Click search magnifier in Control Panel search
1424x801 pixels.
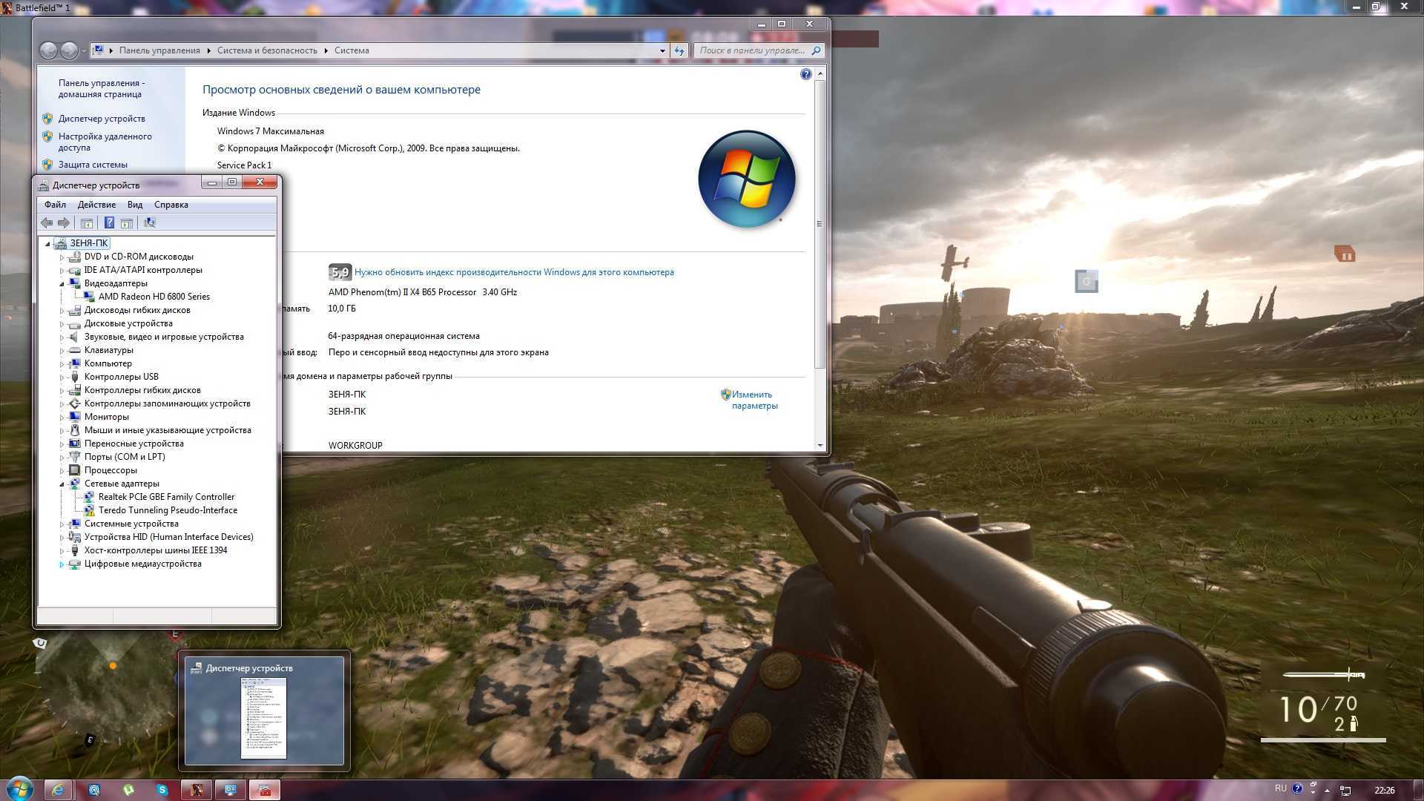(817, 50)
